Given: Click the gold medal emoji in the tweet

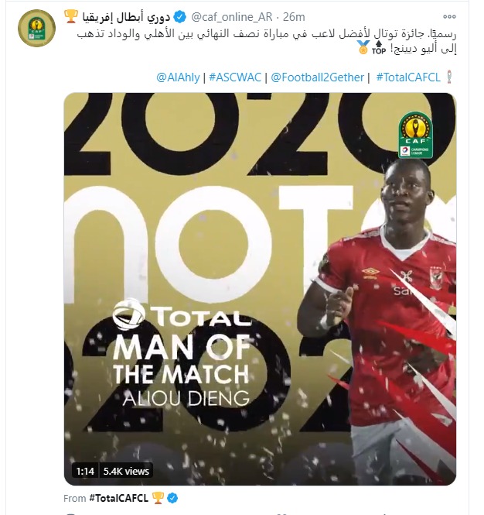Looking at the screenshot, I should [x=363, y=47].
